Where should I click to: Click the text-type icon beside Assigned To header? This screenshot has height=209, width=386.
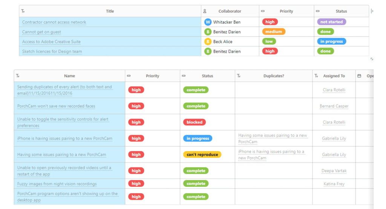(316, 76)
